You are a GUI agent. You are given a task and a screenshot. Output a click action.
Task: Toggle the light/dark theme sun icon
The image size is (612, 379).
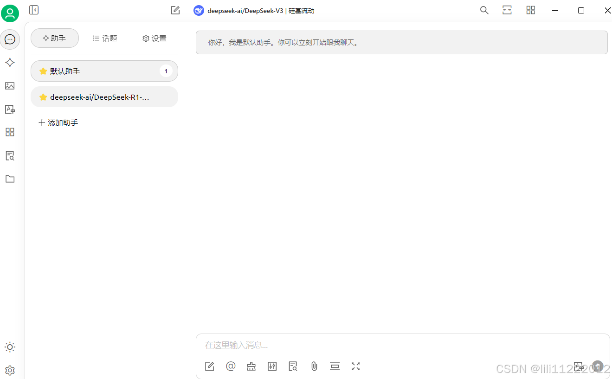tap(10, 347)
